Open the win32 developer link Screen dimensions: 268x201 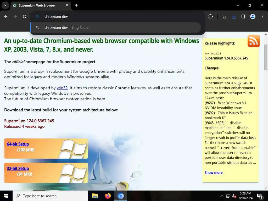[x=62, y=88]
